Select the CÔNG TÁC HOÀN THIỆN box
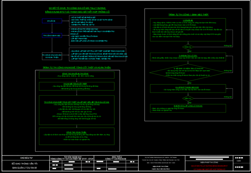 [x=77, y=135]
